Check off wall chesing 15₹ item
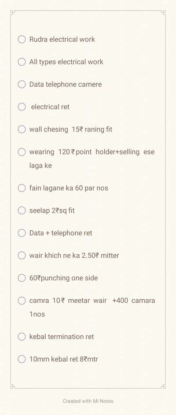The width and height of the screenshot is (176, 415). click(22, 129)
